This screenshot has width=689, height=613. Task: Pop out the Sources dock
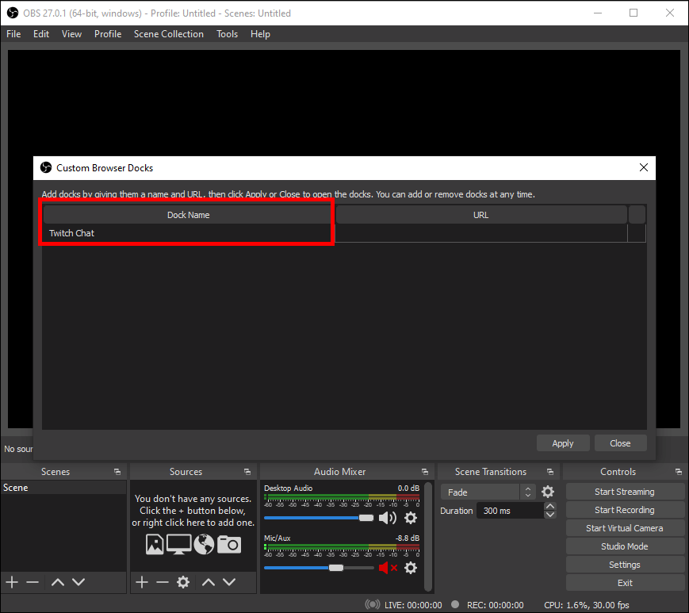point(247,472)
